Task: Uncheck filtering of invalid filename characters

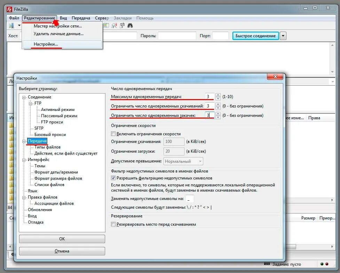Action: (x=113, y=178)
